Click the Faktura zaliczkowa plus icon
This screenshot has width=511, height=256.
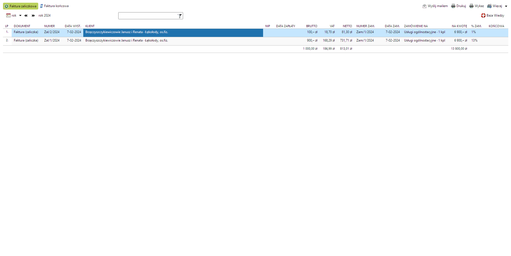pos(7,6)
